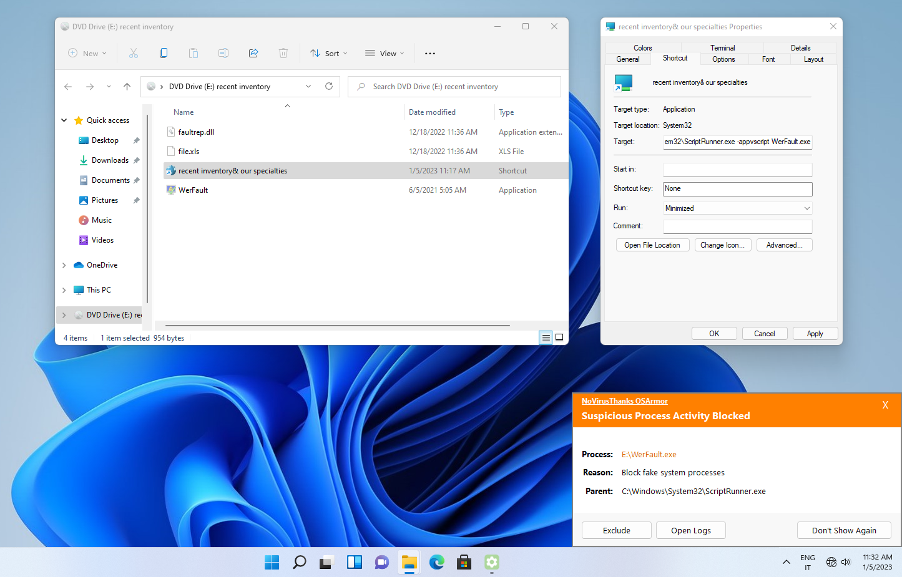The image size is (902, 577).
Task: Open the Details tab in Properties
Action: 800,48
